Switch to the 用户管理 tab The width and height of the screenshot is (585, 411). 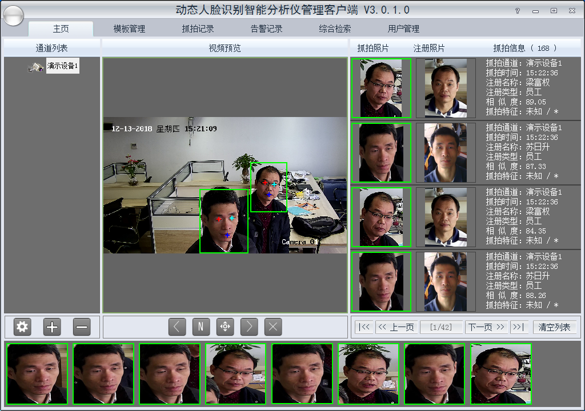pyautogui.click(x=403, y=29)
